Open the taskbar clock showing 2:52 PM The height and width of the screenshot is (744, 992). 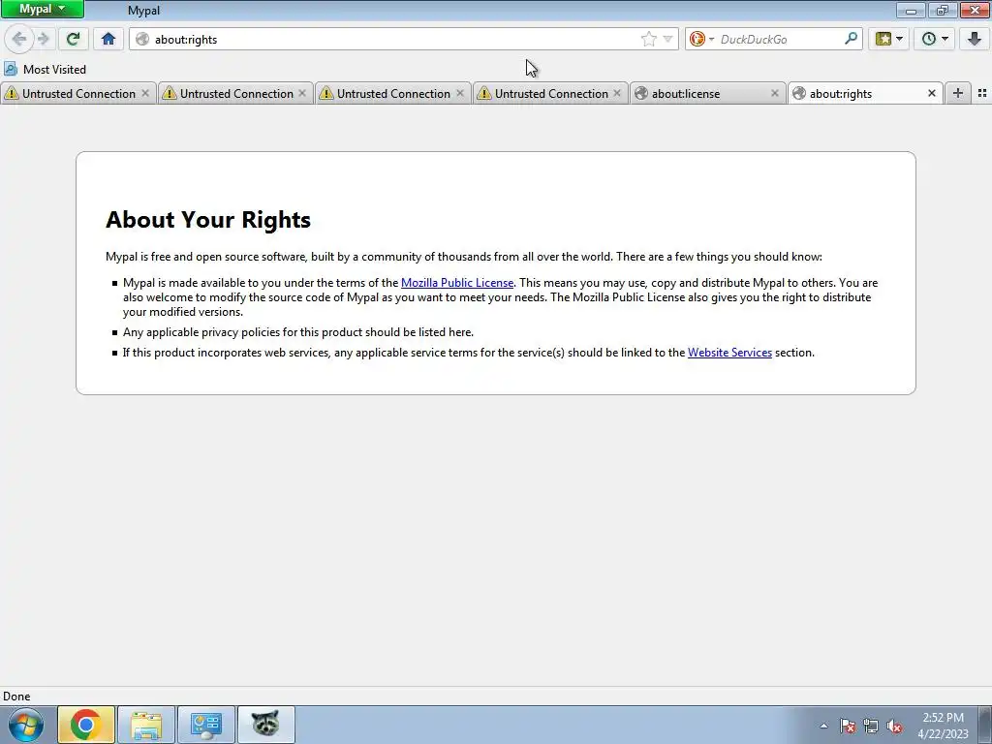click(x=943, y=726)
